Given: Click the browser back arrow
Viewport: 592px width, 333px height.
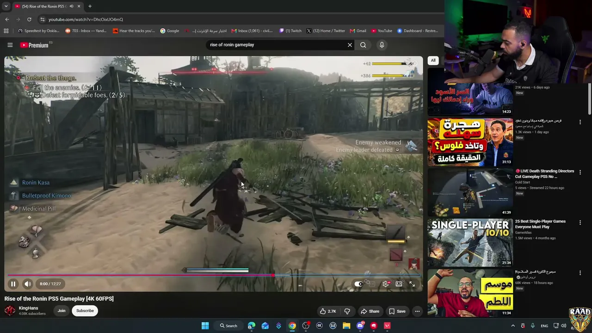Looking at the screenshot, I should pos(7,19).
